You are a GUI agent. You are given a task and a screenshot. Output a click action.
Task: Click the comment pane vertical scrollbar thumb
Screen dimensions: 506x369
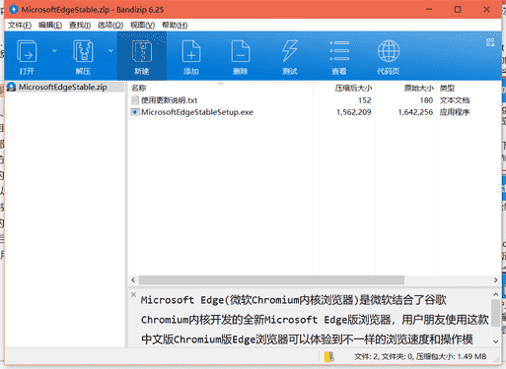pos(496,313)
